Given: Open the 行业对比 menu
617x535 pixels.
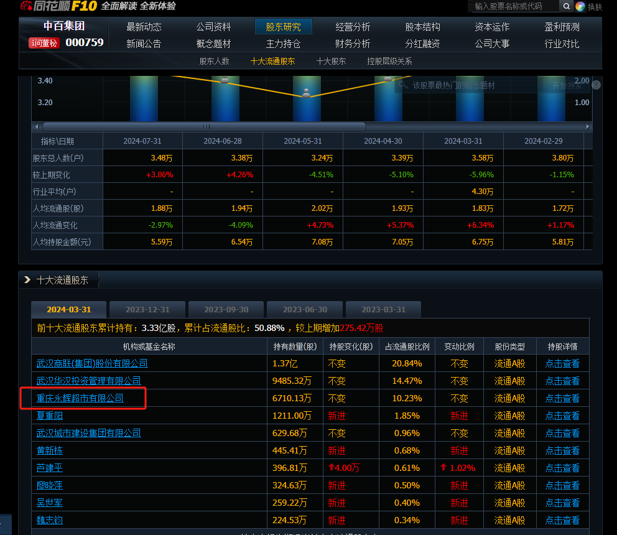Looking at the screenshot, I should 562,44.
